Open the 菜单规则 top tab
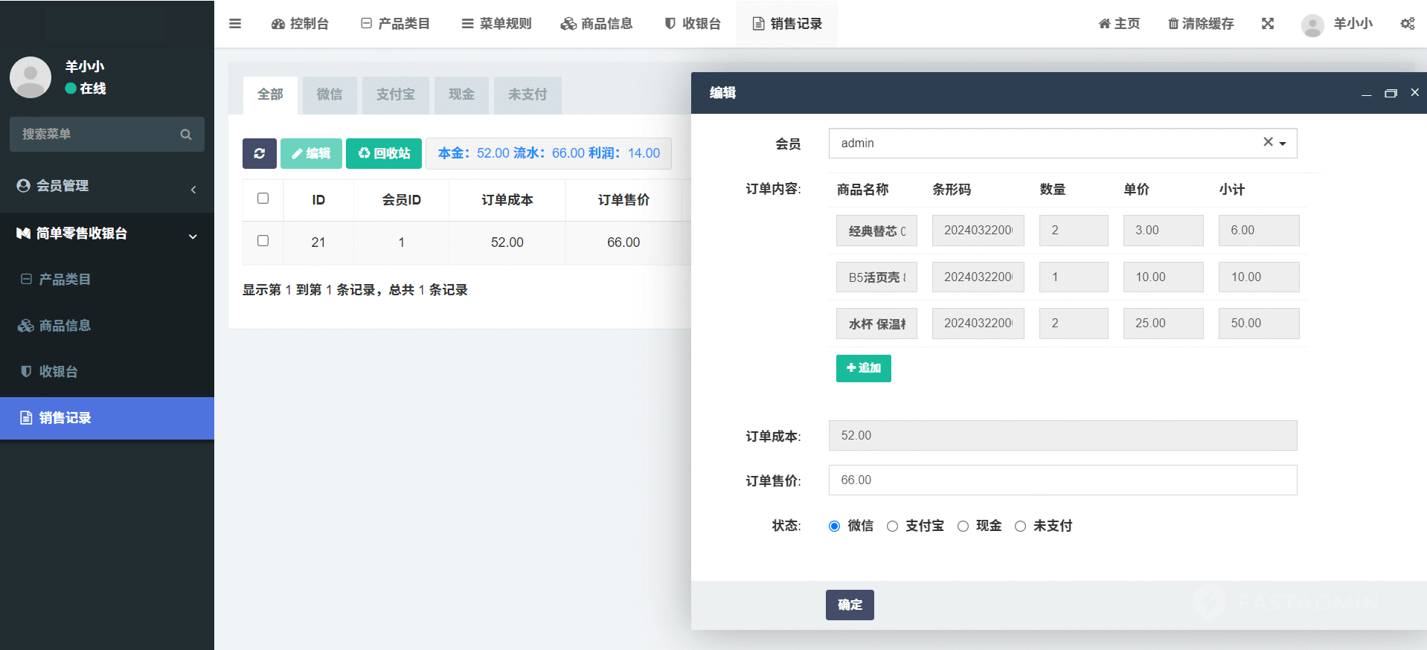The width and height of the screenshot is (1427, 650). 496,24
